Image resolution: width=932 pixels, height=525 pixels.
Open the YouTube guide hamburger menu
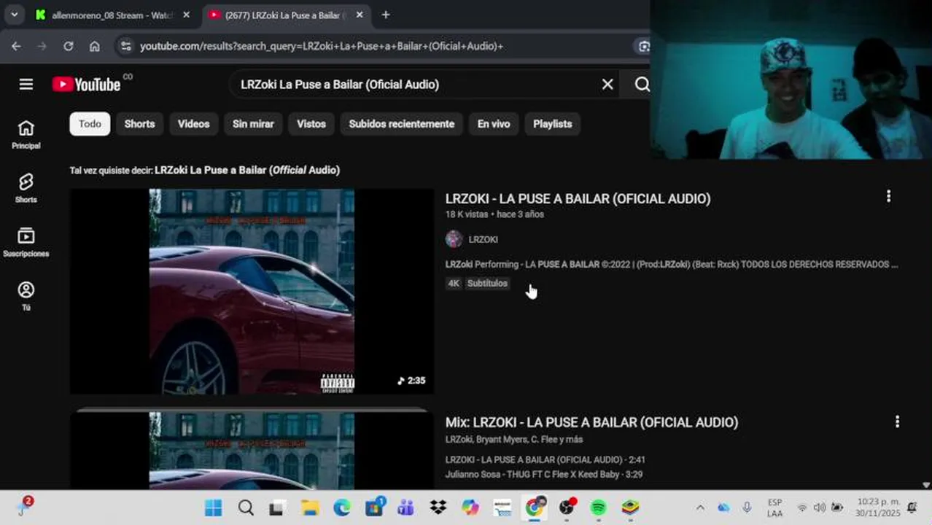[x=26, y=85]
